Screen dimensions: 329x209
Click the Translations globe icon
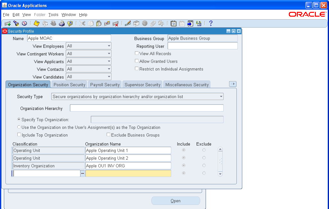click(x=145, y=23)
